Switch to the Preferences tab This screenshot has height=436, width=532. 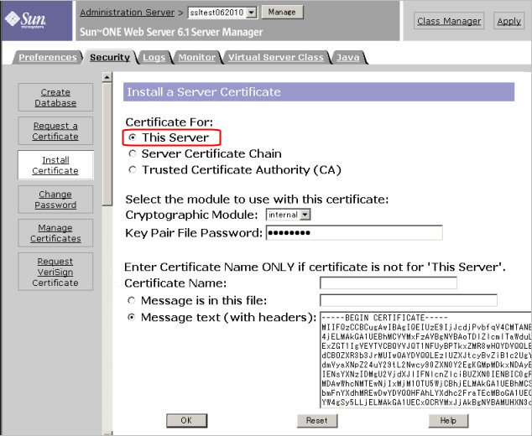pos(48,57)
